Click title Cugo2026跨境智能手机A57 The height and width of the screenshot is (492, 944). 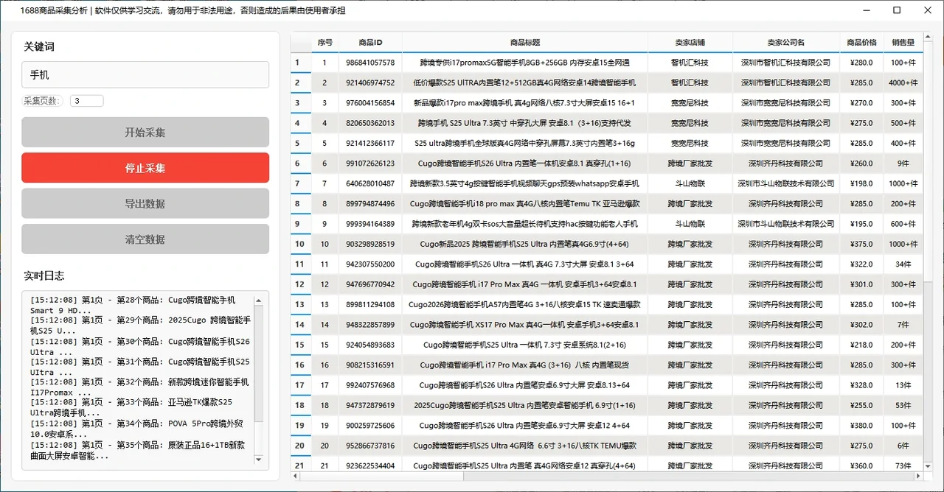[525, 304]
